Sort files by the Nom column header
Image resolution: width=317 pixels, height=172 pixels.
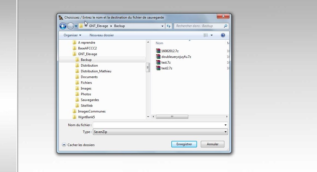[x=159, y=43]
